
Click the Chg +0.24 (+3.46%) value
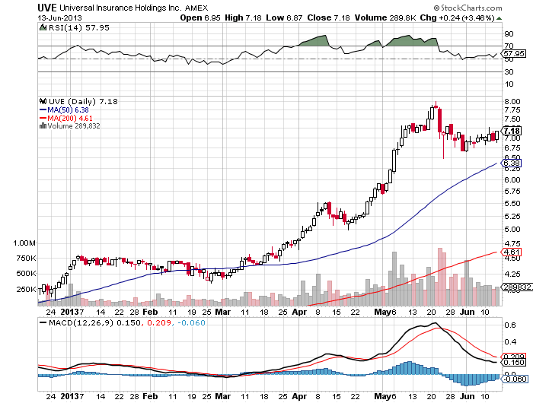tap(457, 17)
